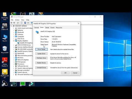Click the Forward arrow in Device Manager toolbar

[14, 23]
